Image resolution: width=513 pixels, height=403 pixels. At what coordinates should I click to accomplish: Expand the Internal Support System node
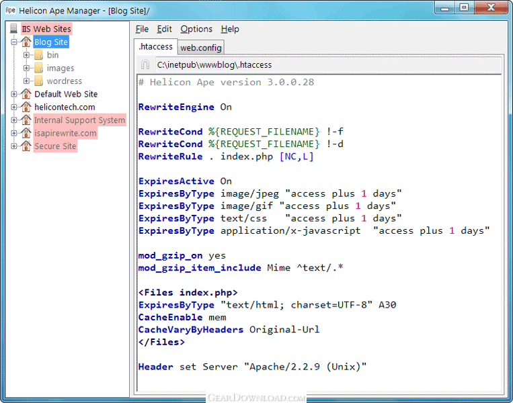13,120
